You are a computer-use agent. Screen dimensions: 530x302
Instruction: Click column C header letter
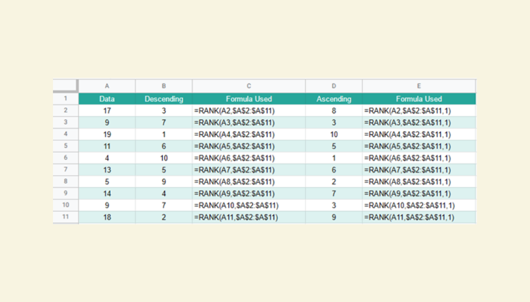249,86
